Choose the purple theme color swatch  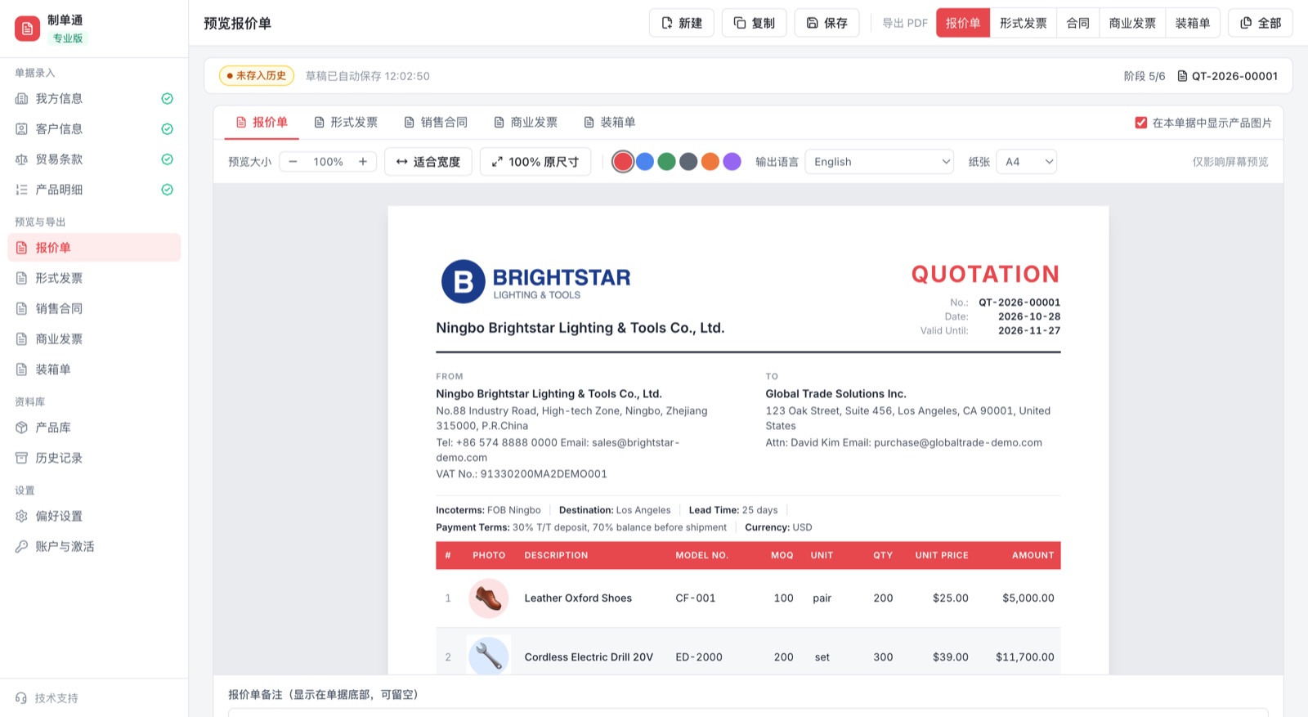coord(732,162)
